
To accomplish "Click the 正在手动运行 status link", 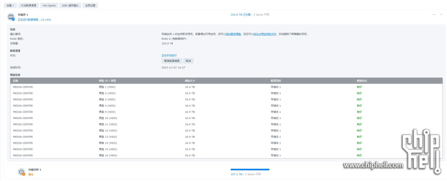I will coord(169,55).
